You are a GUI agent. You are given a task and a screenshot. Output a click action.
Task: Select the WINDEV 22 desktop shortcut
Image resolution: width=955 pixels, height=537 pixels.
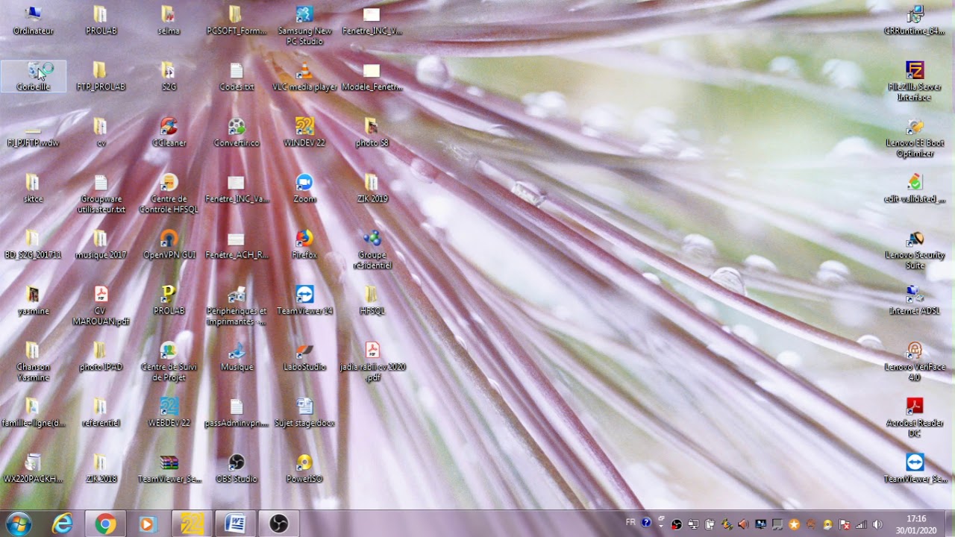click(304, 132)
